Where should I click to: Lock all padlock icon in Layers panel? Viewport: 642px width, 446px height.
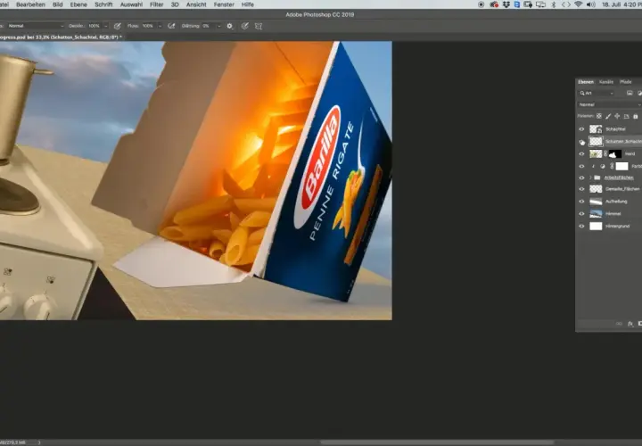636,116
